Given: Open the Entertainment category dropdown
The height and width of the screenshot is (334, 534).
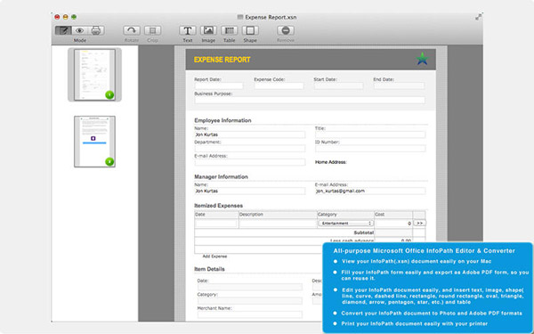Looking at the screenshot, I should (345, 224).
